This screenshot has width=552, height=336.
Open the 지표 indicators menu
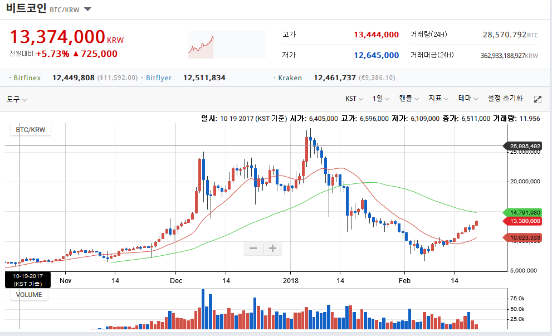pyautogui.click(x=438, y=99)
